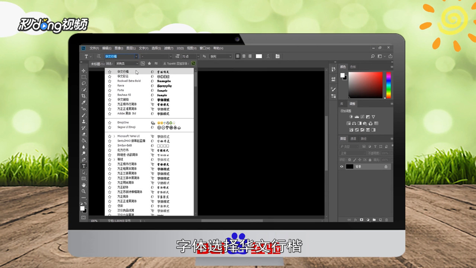
Task: Toggle show similar fonts filter
Action: (156, 64)
